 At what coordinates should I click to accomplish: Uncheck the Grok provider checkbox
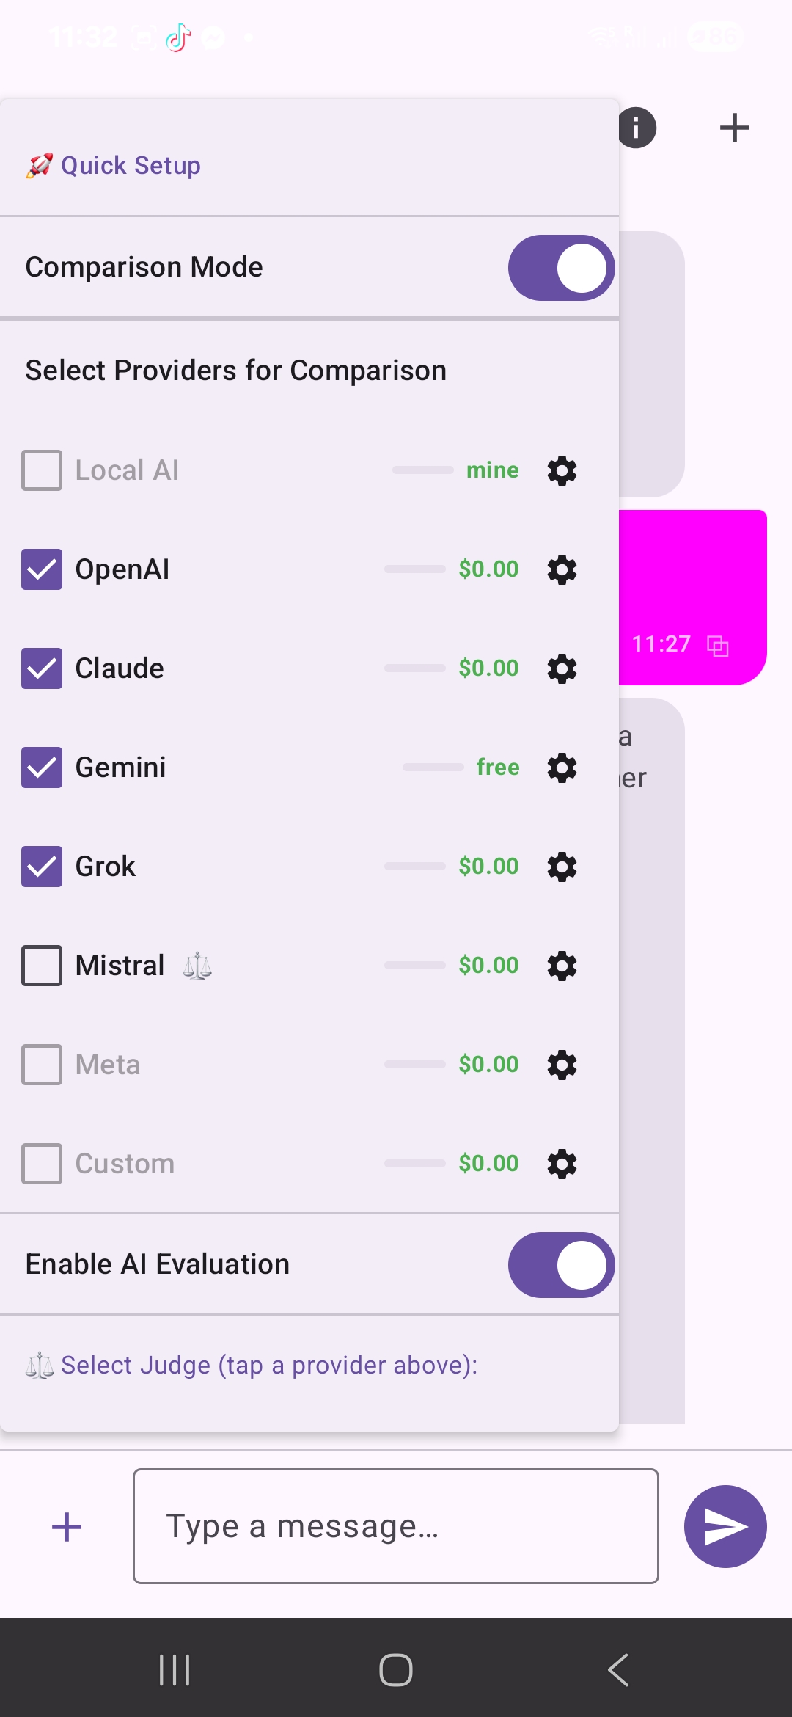[42, 867]
